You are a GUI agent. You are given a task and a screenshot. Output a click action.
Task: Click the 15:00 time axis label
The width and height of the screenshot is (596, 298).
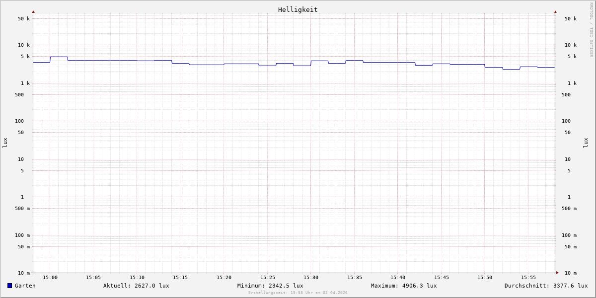[50, 278]
